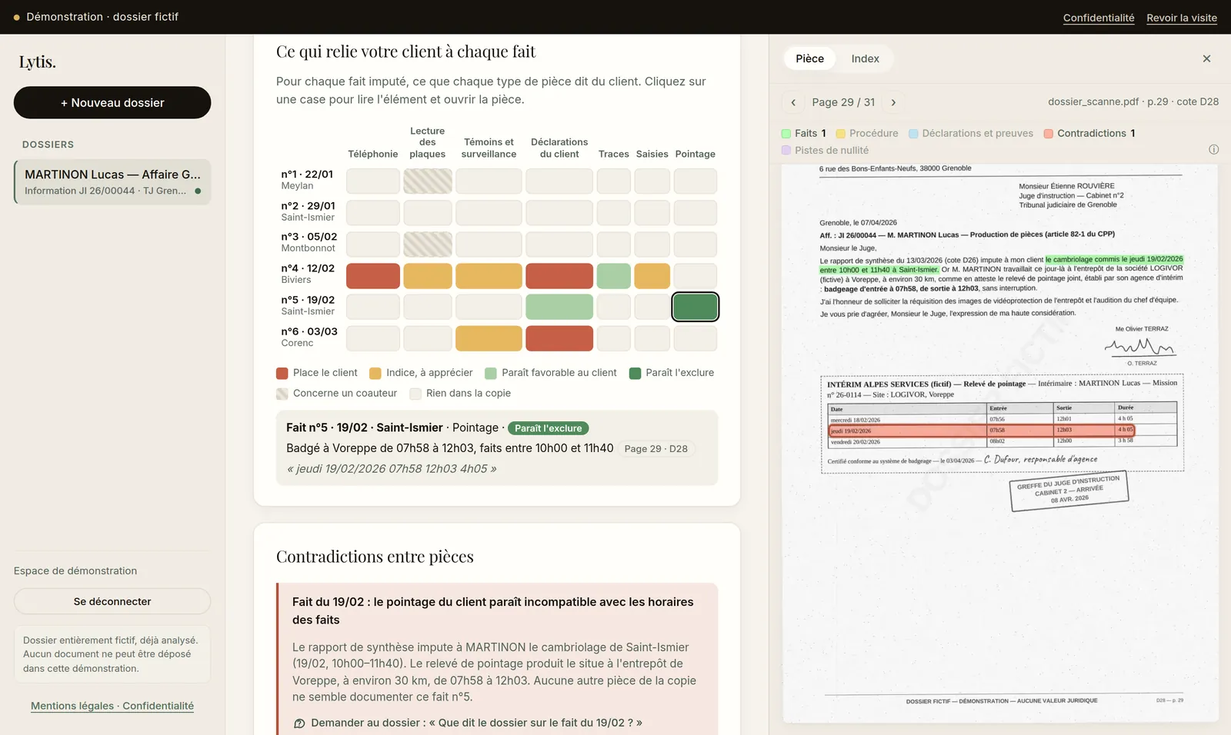1231x735 pixels.
Task: Open the n°1 Lecture des plaques hatched cell
Action: pyautogui.click(x=428, y=181)
